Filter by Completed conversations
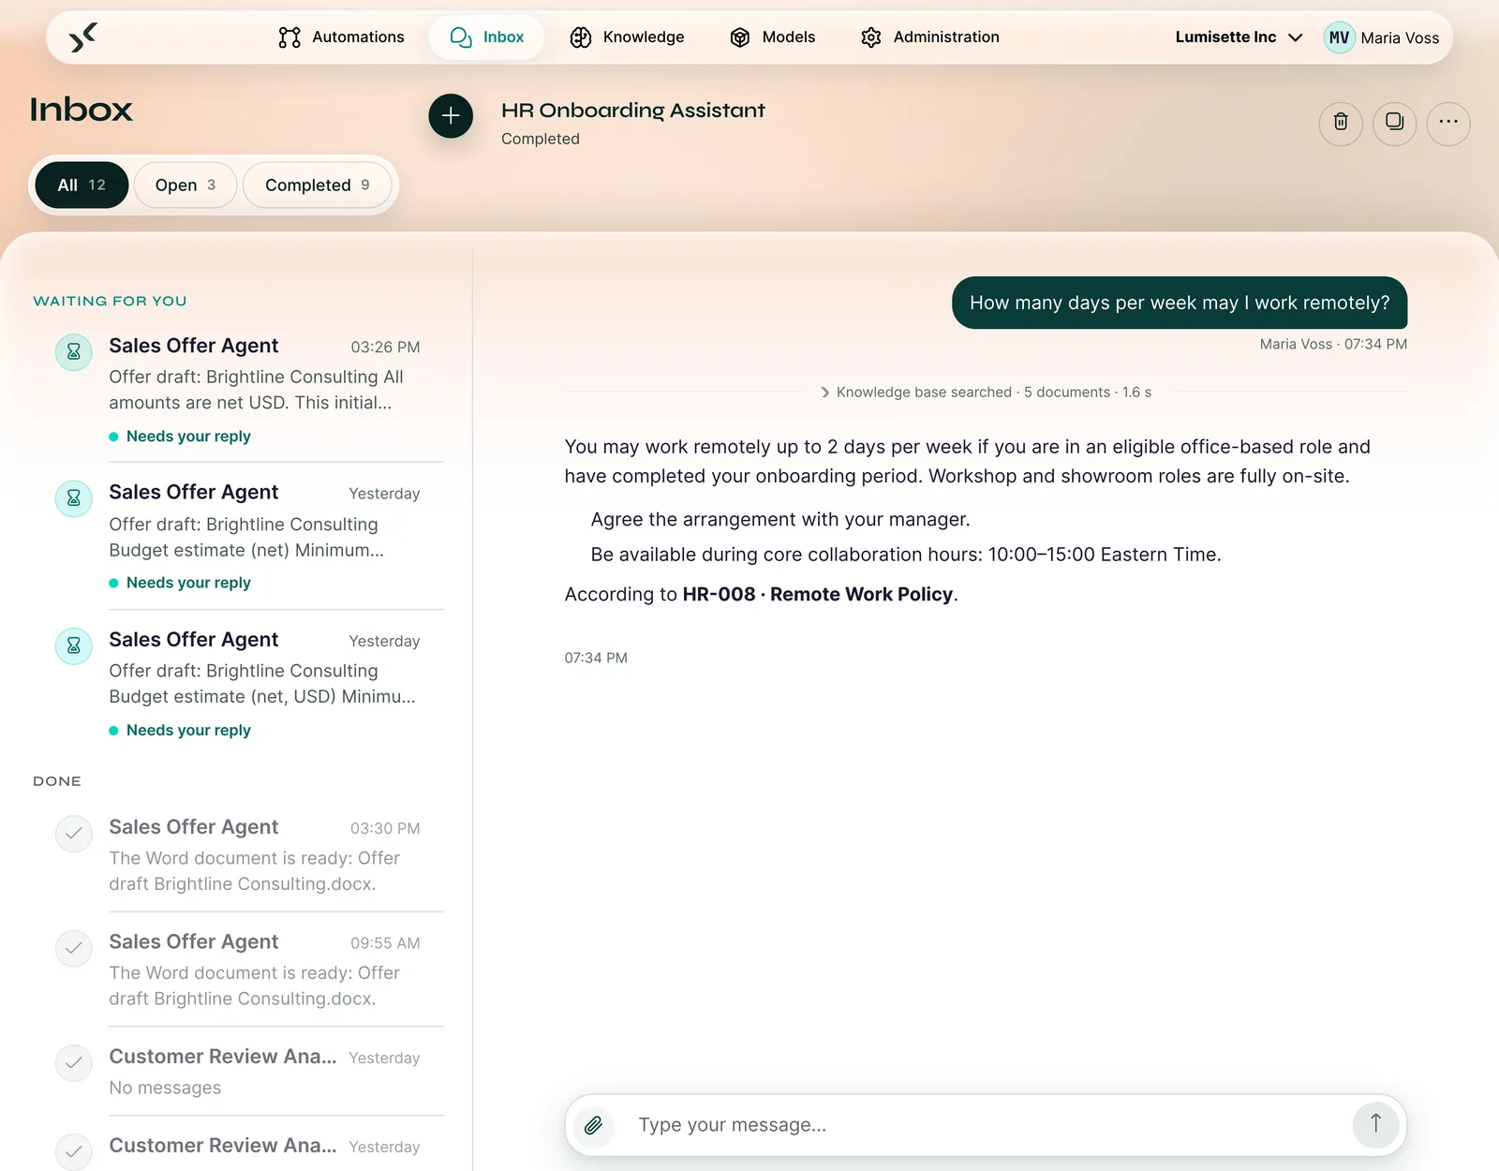 coord(317,185)
